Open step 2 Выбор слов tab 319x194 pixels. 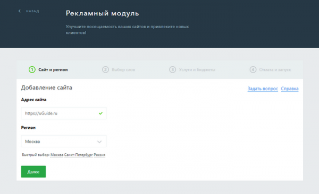point(119,69)
